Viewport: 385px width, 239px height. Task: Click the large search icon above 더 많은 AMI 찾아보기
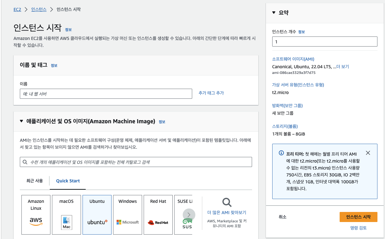click(x=227, y=202)
